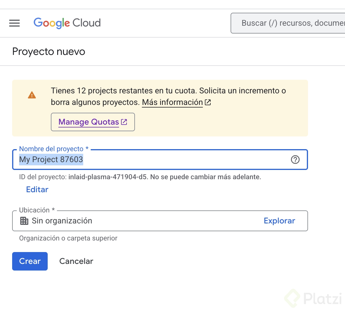
Task: Click the project ID inlaid-plasma-471904-d5 text
Action: pyautogui.click(x=107, y=177)
